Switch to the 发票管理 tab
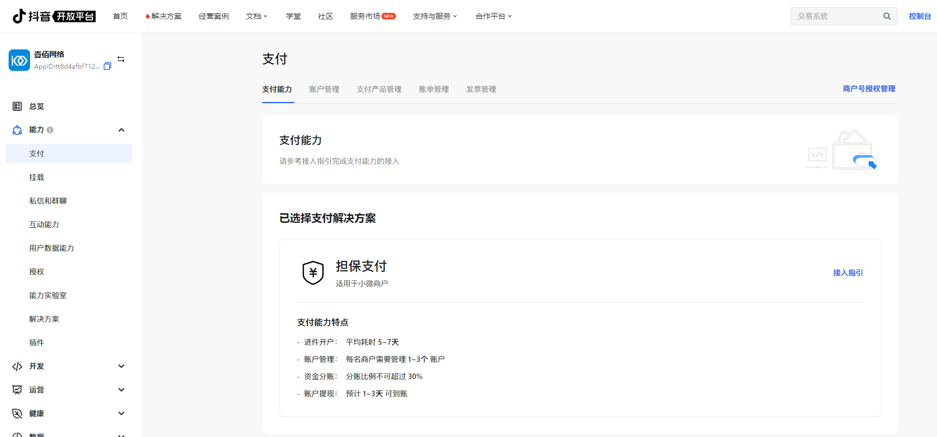 click(x=481, y=89)
